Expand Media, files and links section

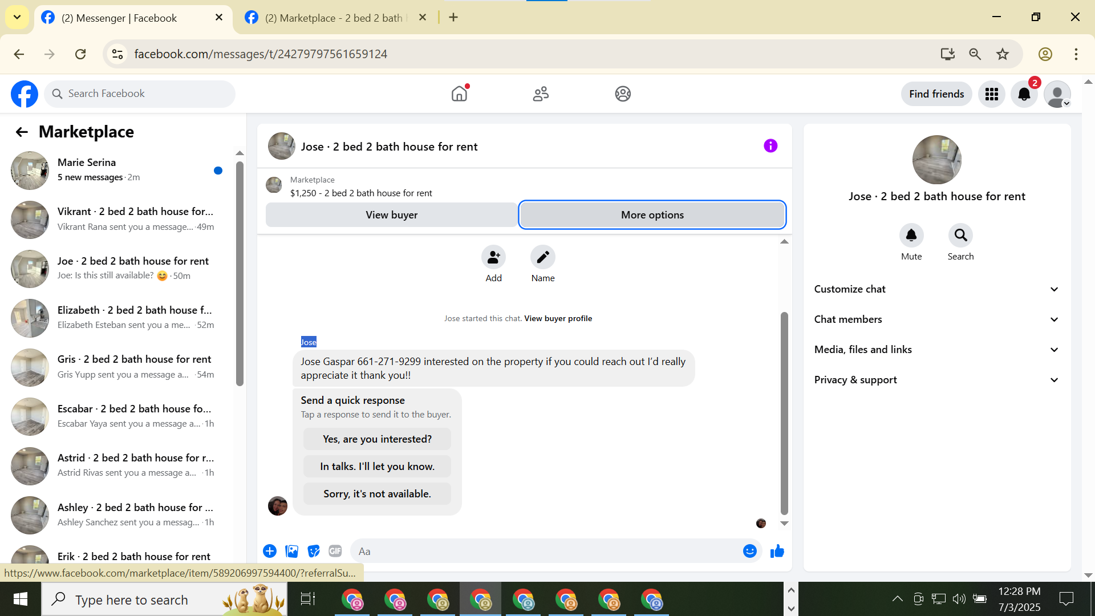pos(936,350)
